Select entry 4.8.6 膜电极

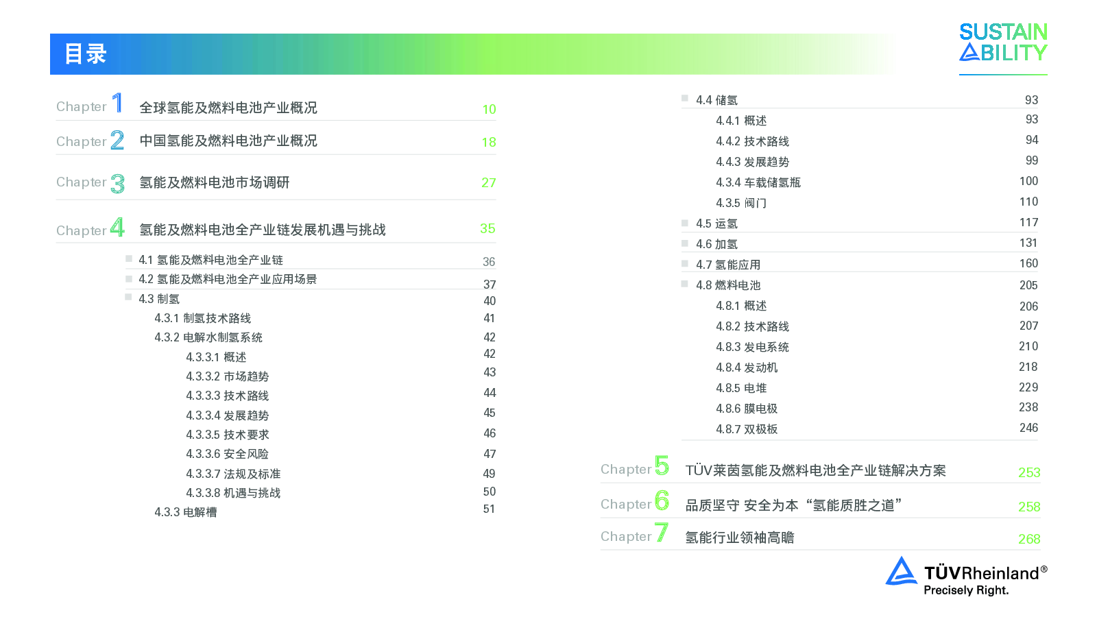[x=747, y=409]
